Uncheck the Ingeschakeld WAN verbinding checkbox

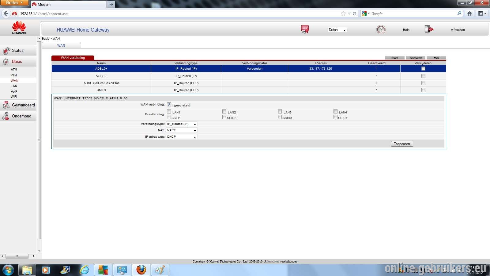pyautogui.click(x=169, y=105)
